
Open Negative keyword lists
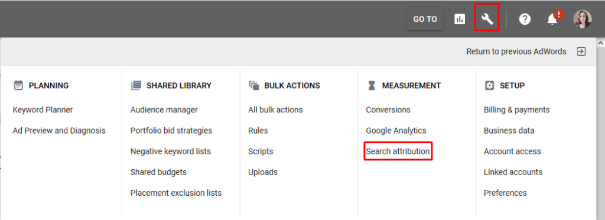click(171, 151)
